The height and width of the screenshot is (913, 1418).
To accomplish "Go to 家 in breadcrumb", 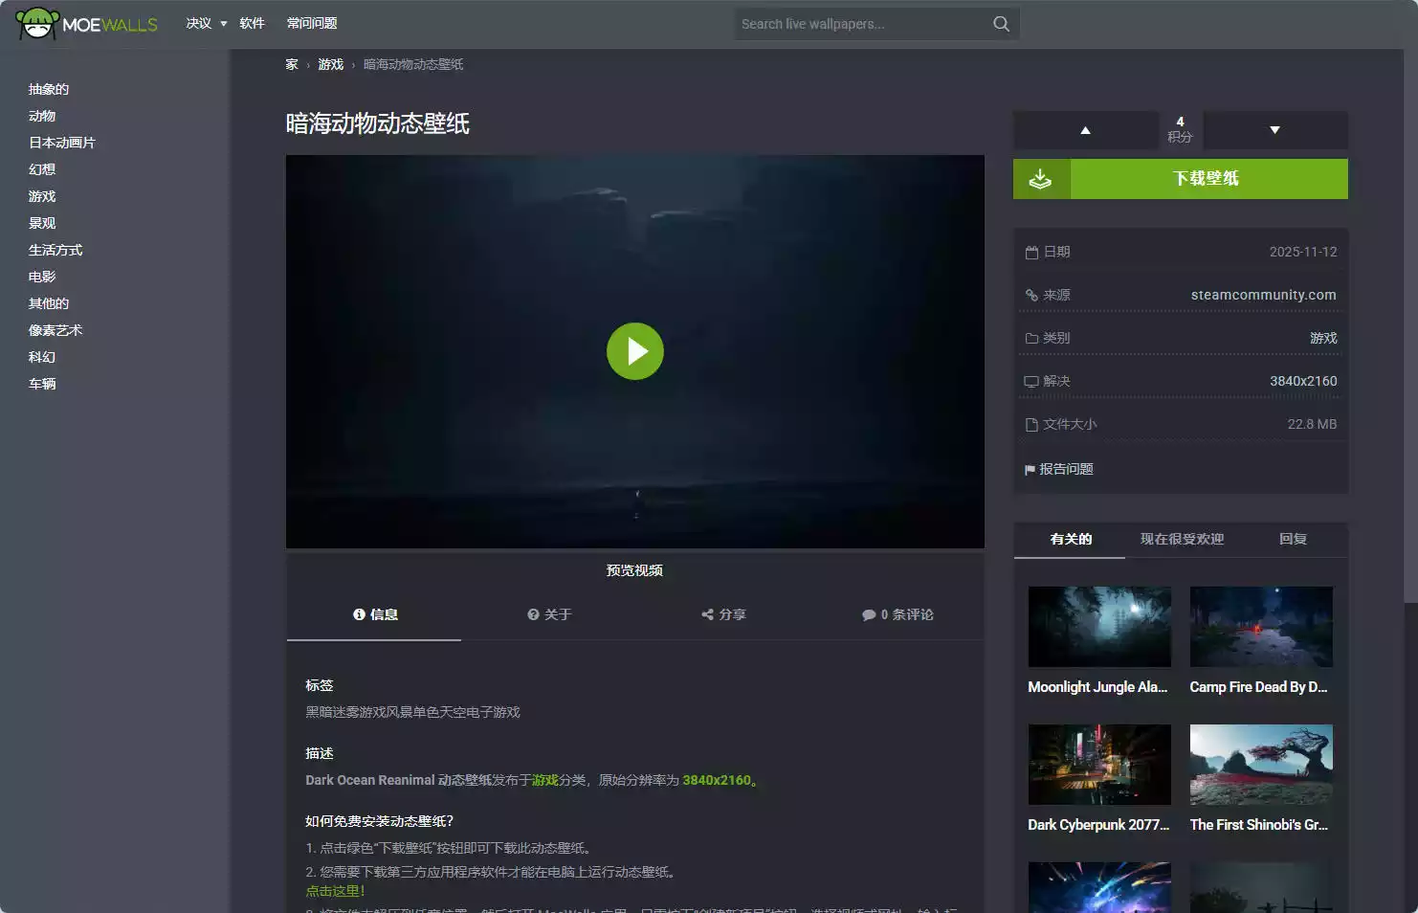I will click(x=292, y=64).
